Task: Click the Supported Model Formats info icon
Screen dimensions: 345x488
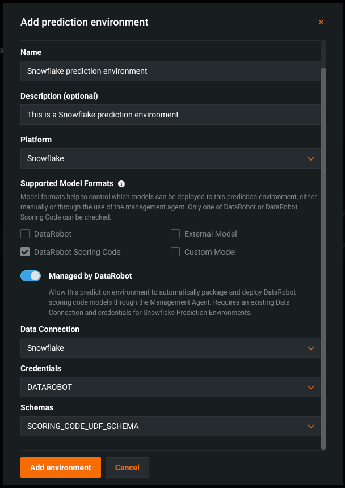Action: [x=121, y=184]
